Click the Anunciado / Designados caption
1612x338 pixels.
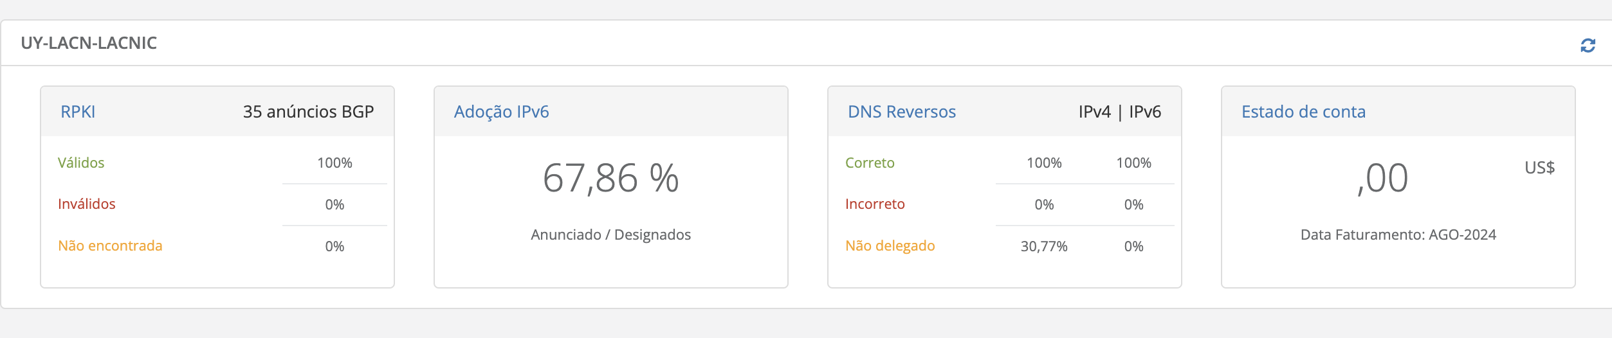point(610,235)
